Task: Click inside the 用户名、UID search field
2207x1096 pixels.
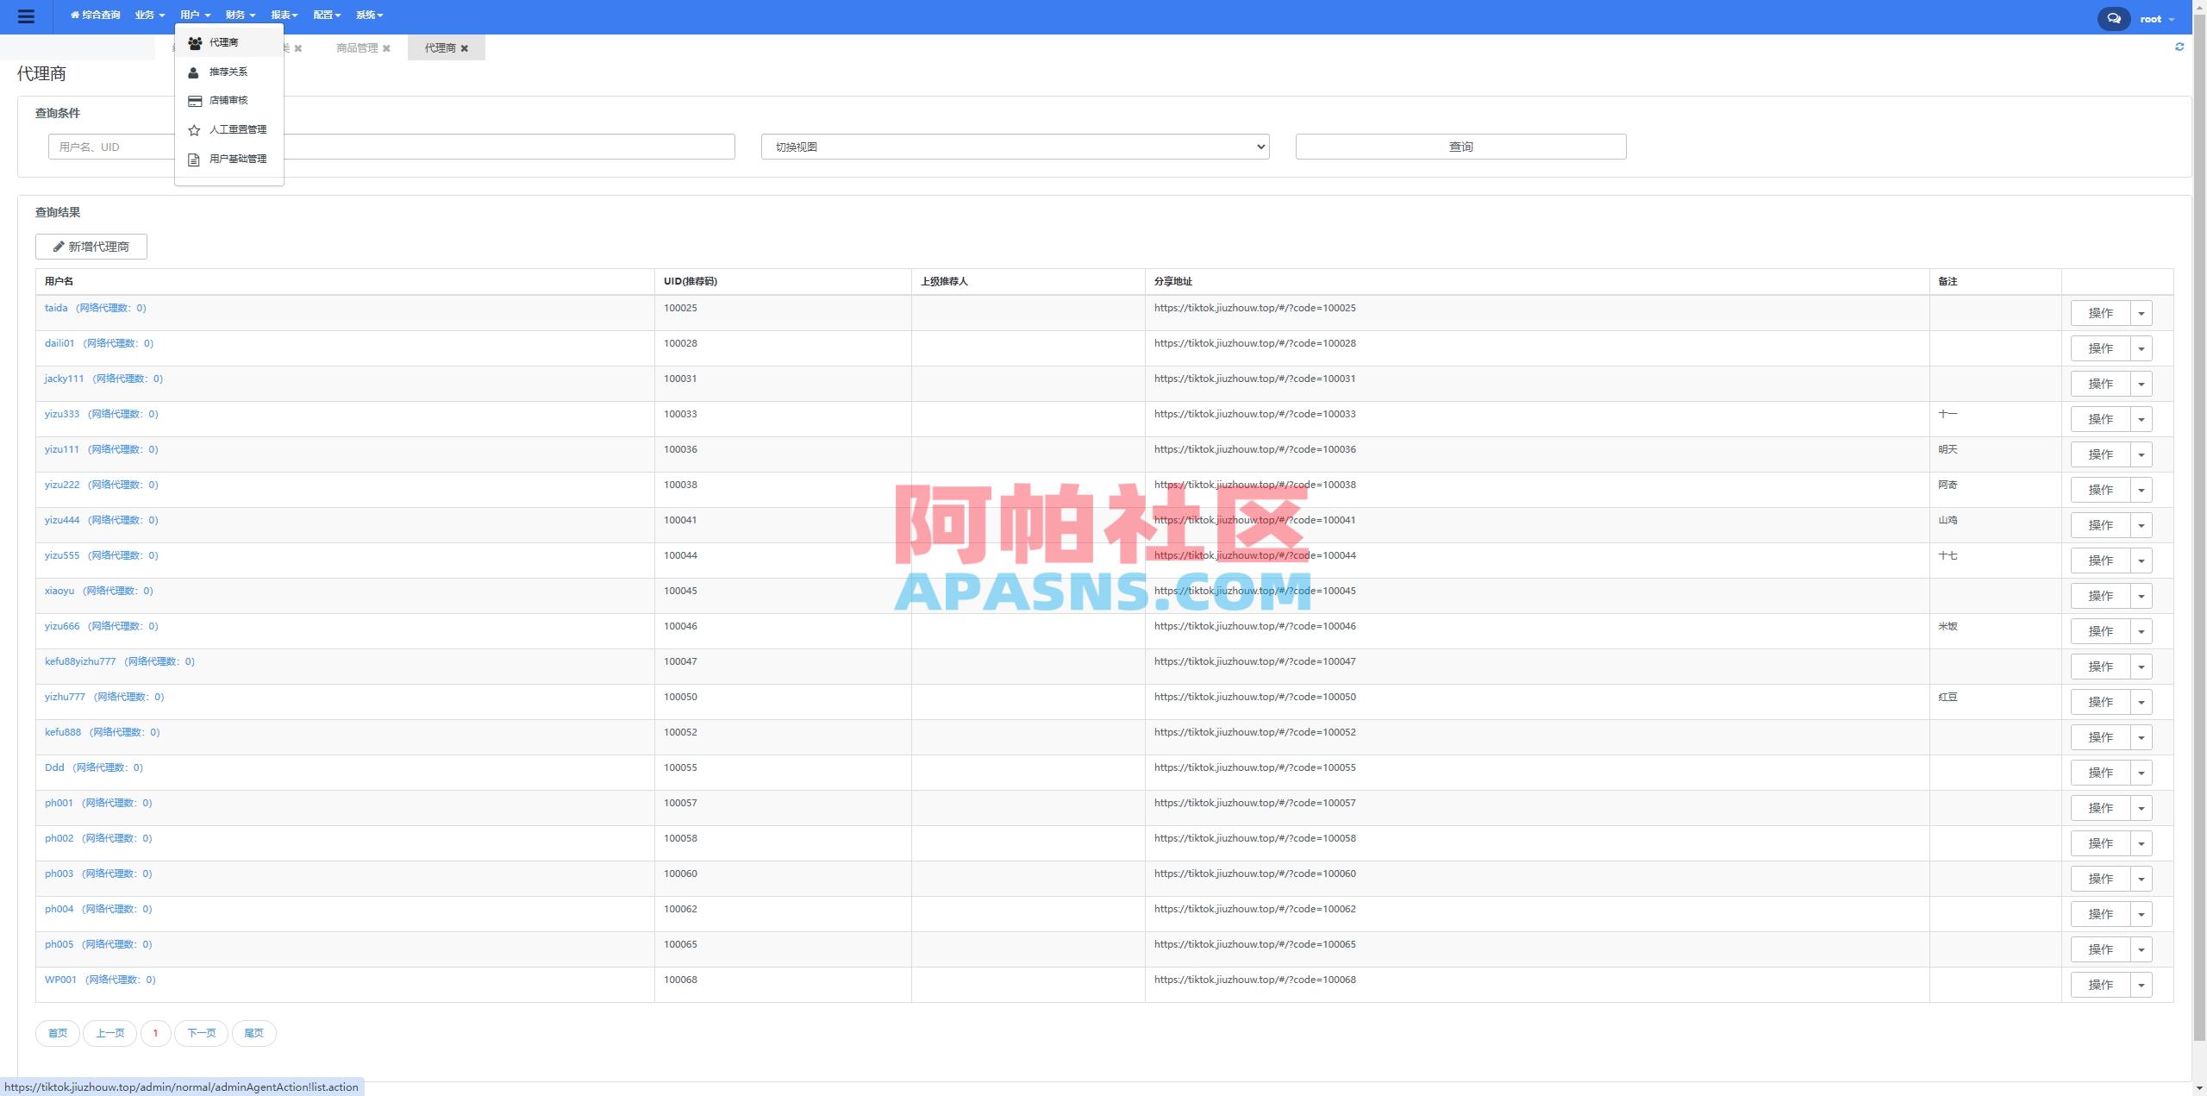Action: (x=259, y=146)
